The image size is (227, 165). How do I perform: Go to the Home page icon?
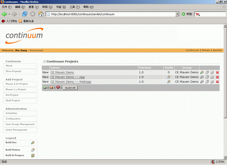[41, 14]
